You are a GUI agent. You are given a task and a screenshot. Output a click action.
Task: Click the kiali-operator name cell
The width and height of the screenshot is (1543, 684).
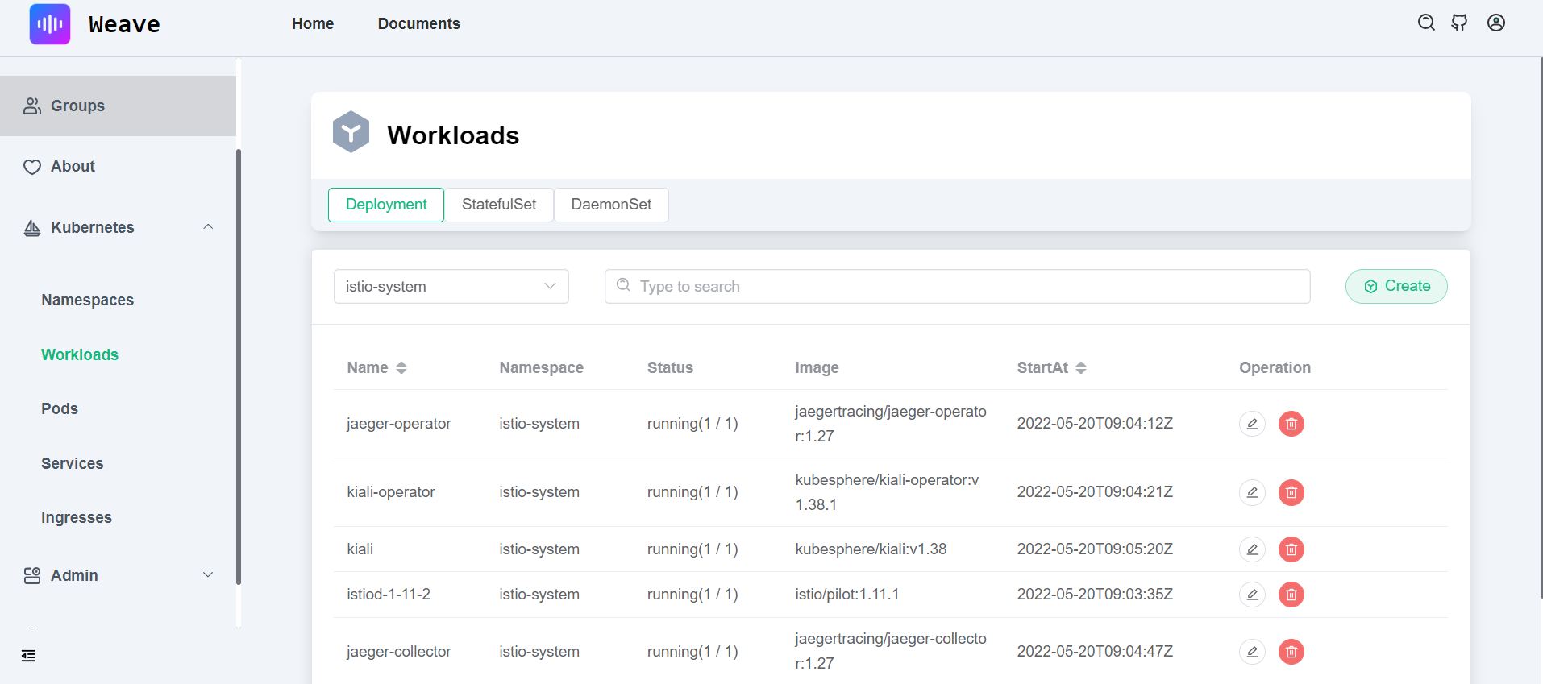coord(391,492)
